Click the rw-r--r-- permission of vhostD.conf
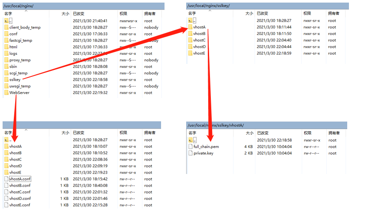The image size is (368, 215). coord(127,199)
